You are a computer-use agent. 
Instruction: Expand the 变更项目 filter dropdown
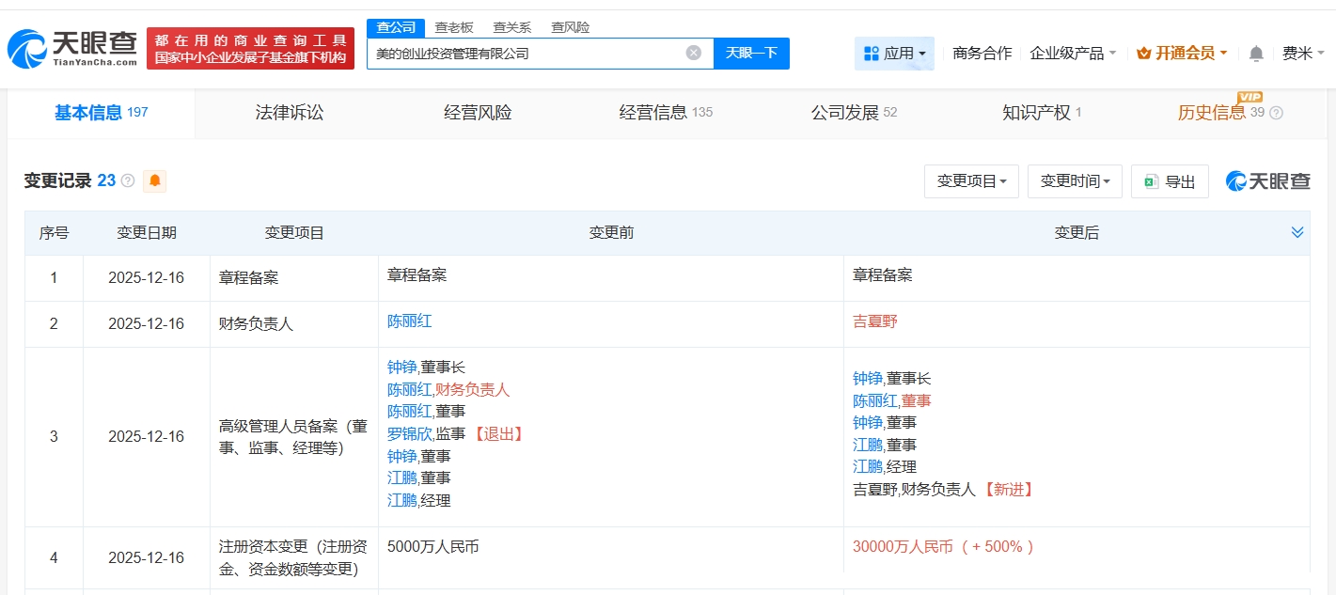click(x=971, y=181)
